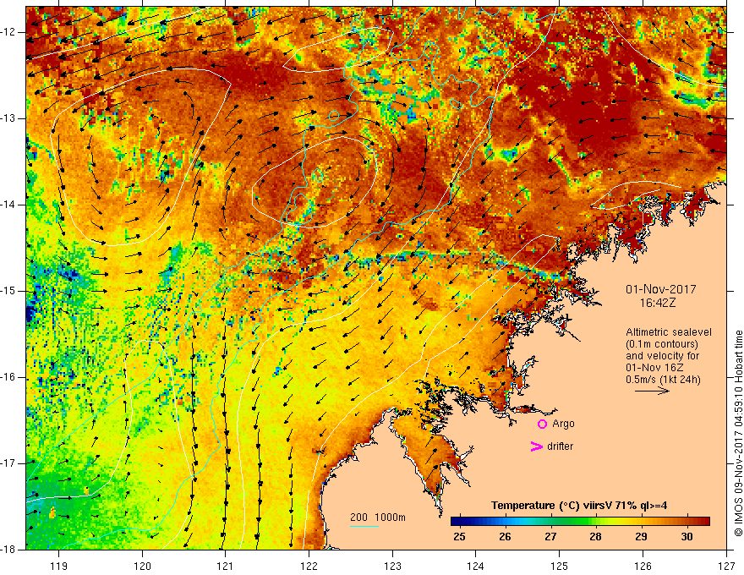The height and width of the screenshot is (575, 744).
Task: Click the longitude axis label '126'
Action: tap(643, 566)
